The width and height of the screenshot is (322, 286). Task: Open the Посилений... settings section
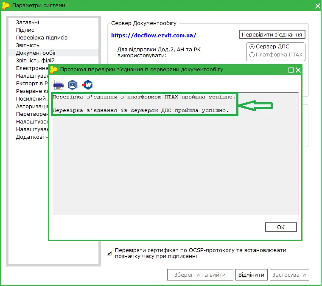point(32,98)
